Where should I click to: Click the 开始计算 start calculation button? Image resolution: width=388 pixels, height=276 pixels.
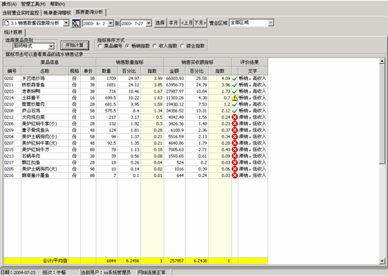pos(75,45)
